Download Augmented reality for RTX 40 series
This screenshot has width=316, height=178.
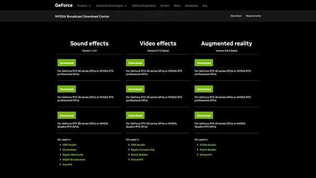(204, 63)
